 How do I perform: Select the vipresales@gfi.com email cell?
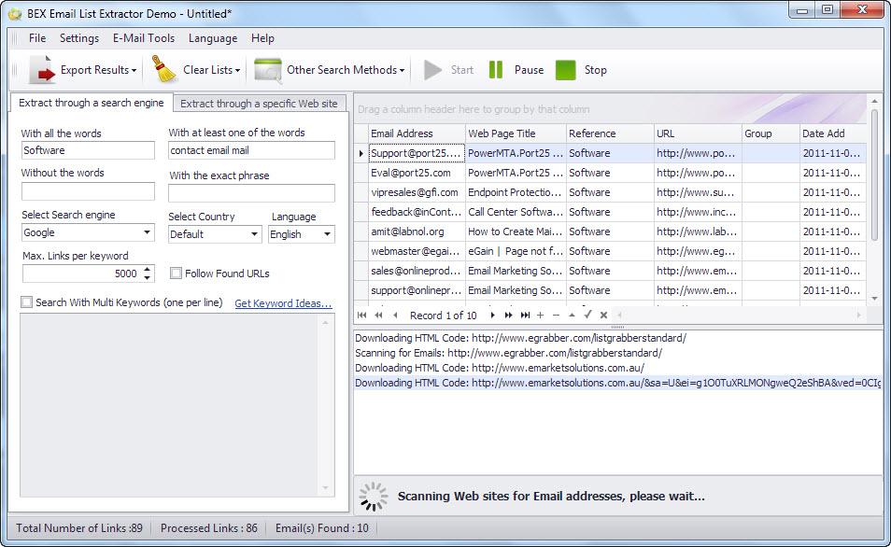(x=417, y=192)
